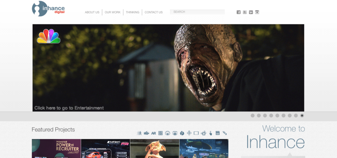The width and height of the screenshot is (337, 158).
Task: Click the large 'Inhance' welcome heading
Action: [275, 142]
